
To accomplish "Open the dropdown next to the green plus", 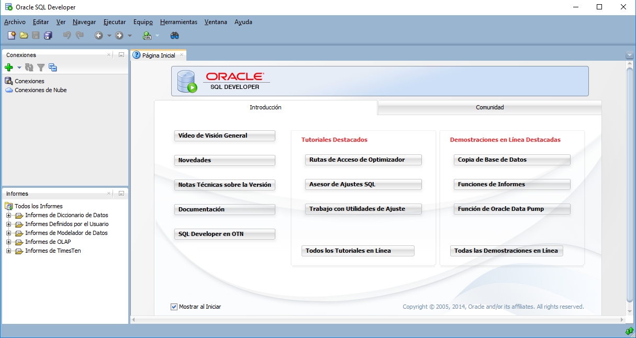I will click(18, 67).
